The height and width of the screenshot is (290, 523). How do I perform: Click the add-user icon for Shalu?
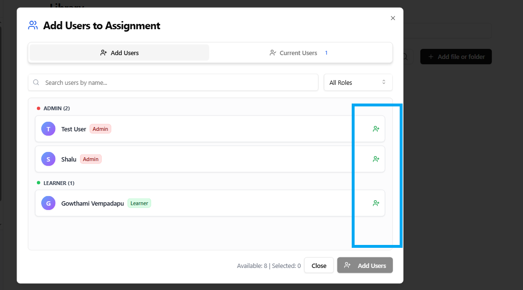(376, 159)
